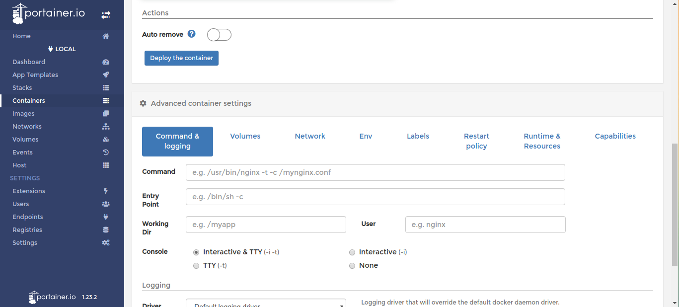Screen dimensions: 679x307
Task: Click the Networks sitemap icon
Action: (105, 127)
